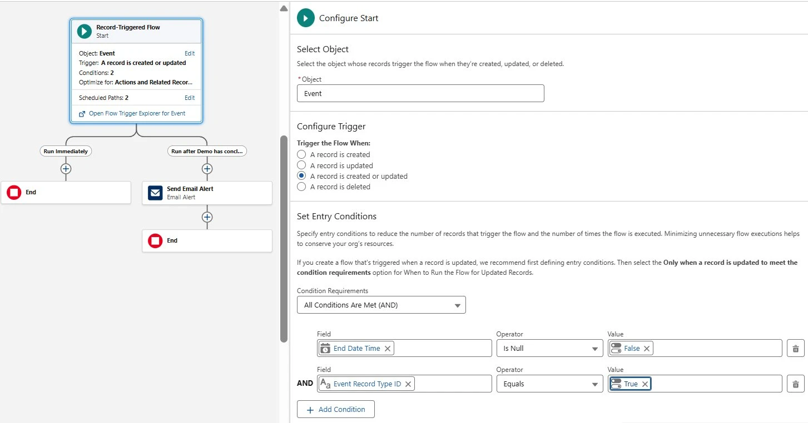Edit the Scheduled Paths link
808x423 pixels.
tap(190, 98)
